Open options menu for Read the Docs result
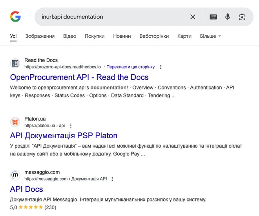 [161, 67]
